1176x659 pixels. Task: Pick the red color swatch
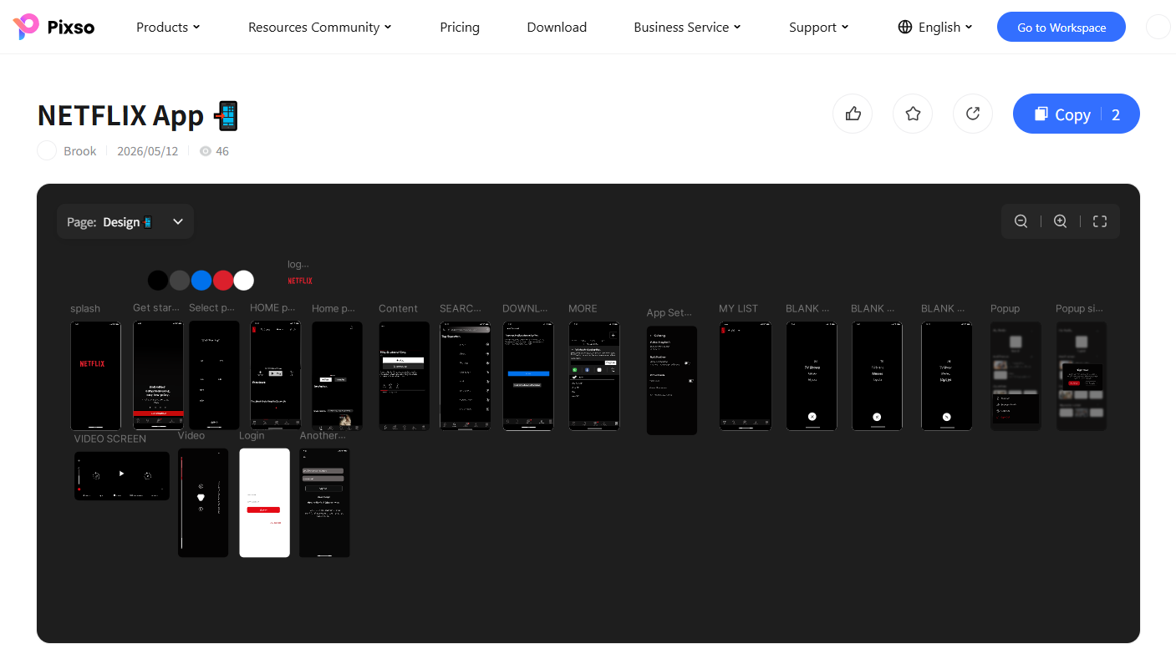click(x=223, y=280)
